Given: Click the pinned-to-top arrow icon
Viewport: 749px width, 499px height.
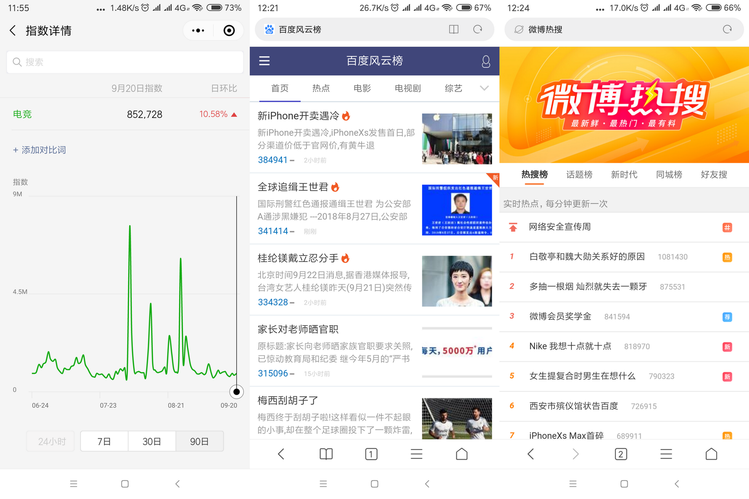Looking at the screenshot, I should (513, 227).
